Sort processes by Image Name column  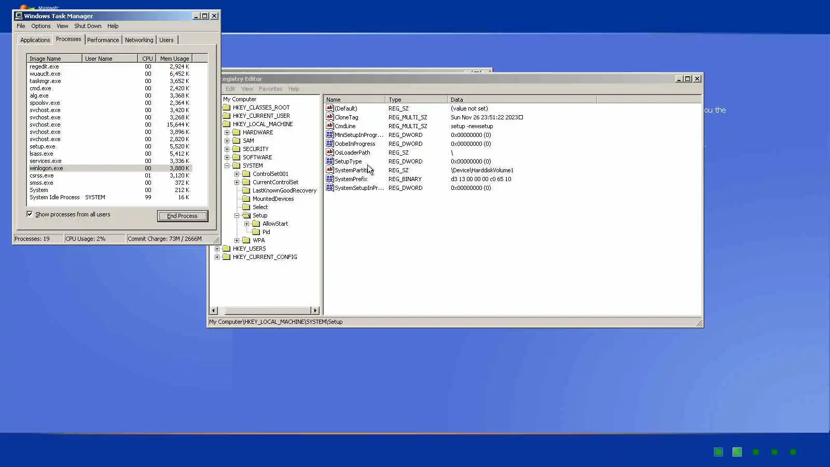pyautogui.click(x=54, y=59)
